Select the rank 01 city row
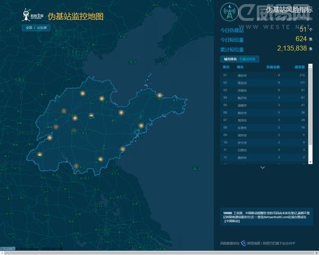This screenshot has width=319, height=255. click(264, 75)
